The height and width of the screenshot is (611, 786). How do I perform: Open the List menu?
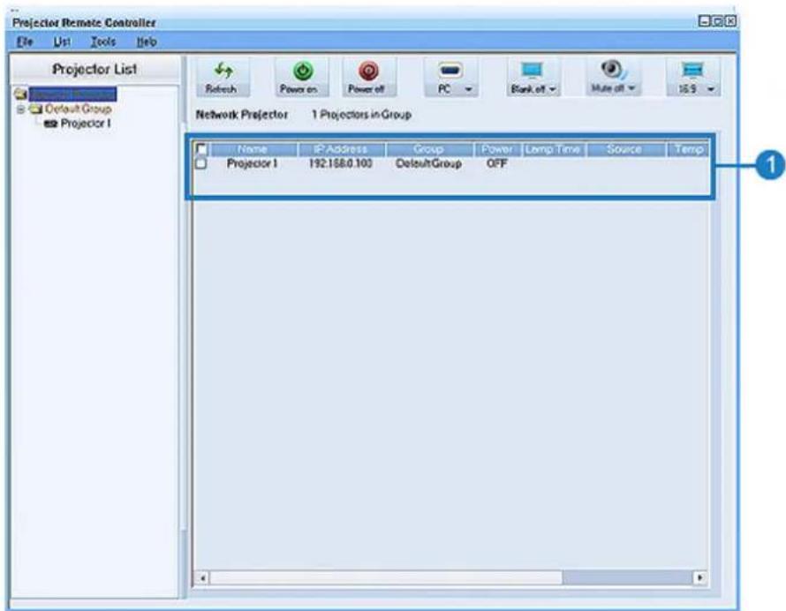click(62, 42)
